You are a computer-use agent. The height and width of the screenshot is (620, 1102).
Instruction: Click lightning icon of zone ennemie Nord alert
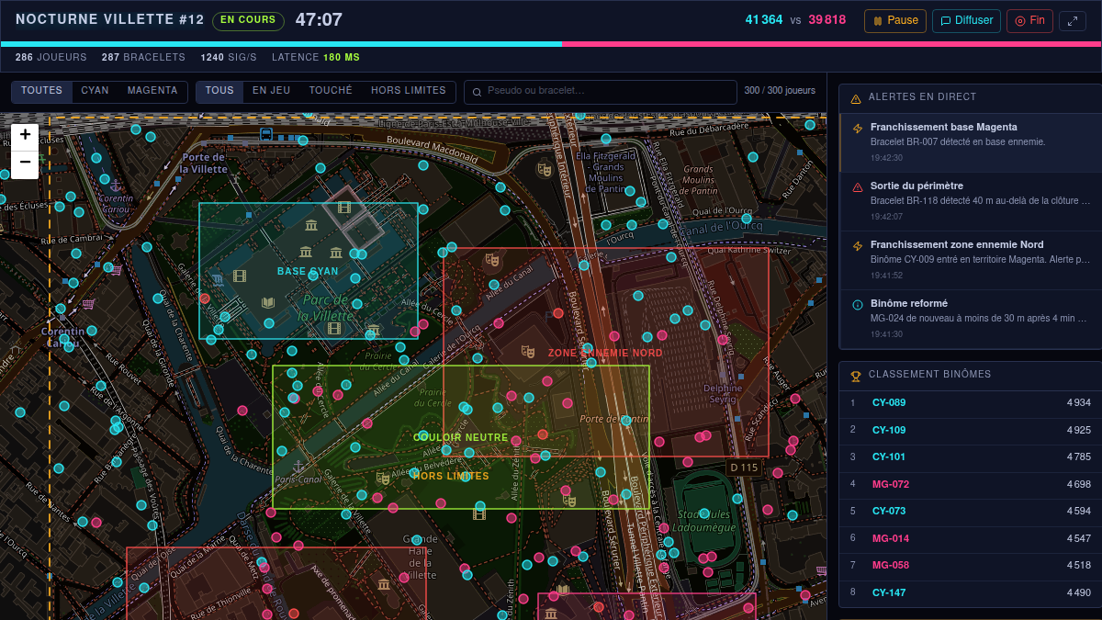click(858, 245)
